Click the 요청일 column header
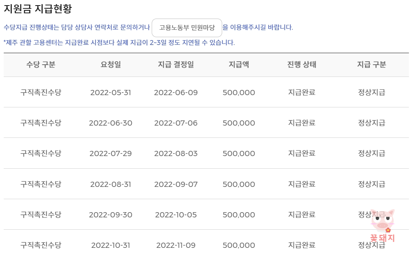Screen dimensions: 416x259 (x=111, y=64)
